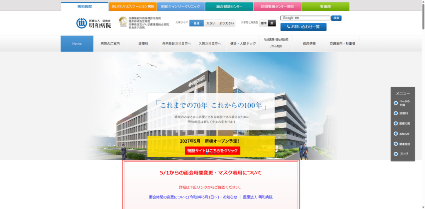
Task: Click circle icon beside 関連施設
Action: 396,144
